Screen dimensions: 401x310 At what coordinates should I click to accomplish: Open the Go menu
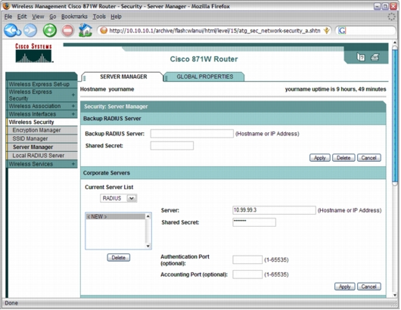click(x=53, y=17)
